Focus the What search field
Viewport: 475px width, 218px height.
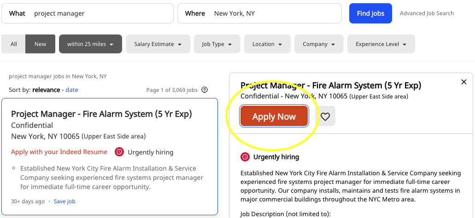(x=88, y=13)
